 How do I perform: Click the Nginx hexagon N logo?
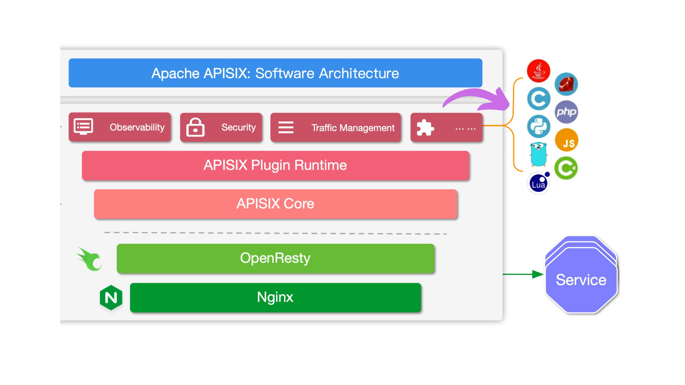point(111,298)
